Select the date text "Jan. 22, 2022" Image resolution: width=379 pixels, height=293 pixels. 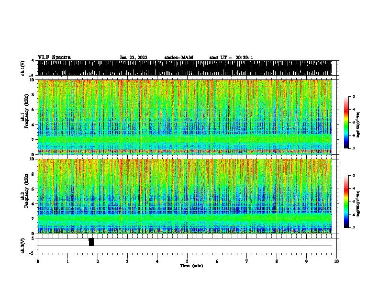tap(134, 57)
